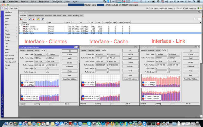This screenshot has width=203, height=127.
Task: Click Disable in the ether3-Link window
Action: coord(191,62)
